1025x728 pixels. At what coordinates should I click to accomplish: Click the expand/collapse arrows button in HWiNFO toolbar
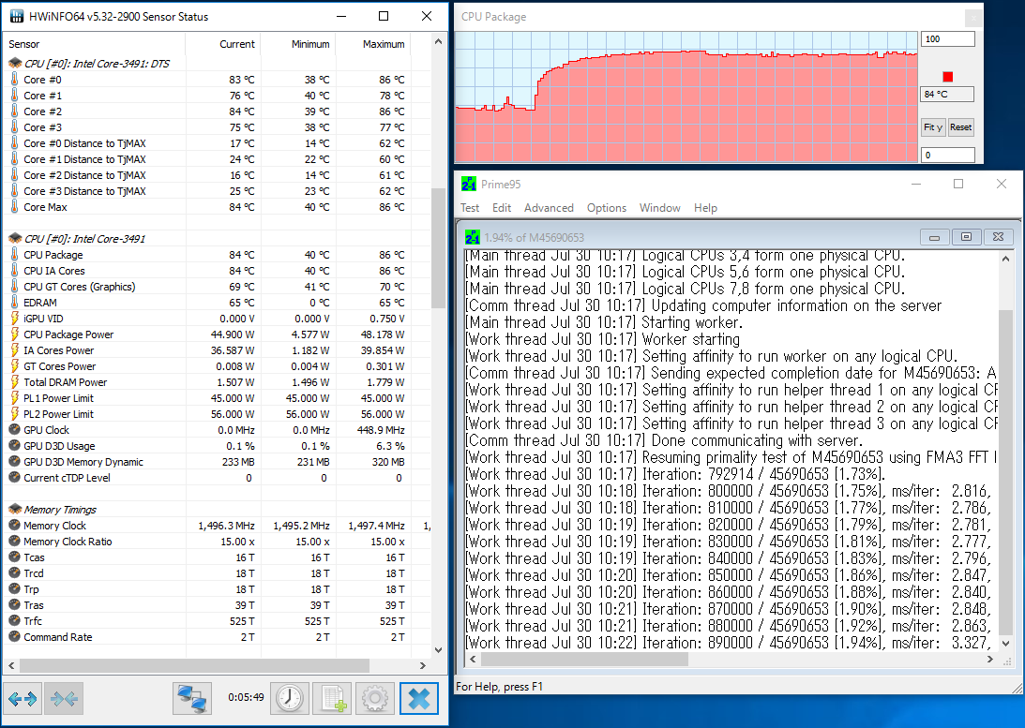[x=23, y=699]
